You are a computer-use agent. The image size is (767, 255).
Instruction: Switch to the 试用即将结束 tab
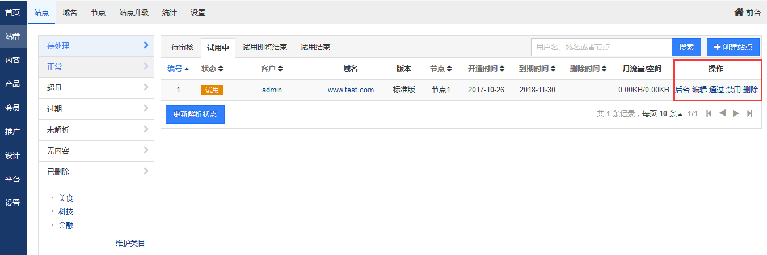(264, 48)
